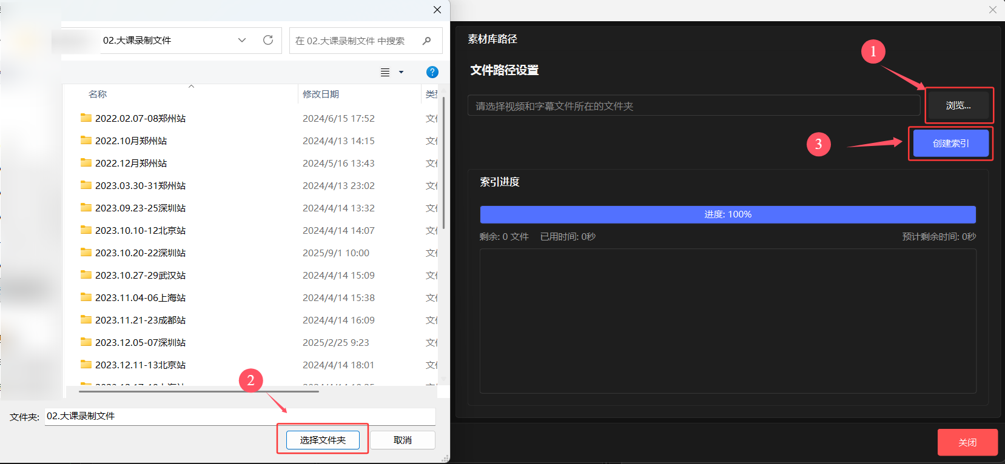Click the 剩余: 0 文件 status text
Viewport: 1005px width, 464px height.
[504, 236]
